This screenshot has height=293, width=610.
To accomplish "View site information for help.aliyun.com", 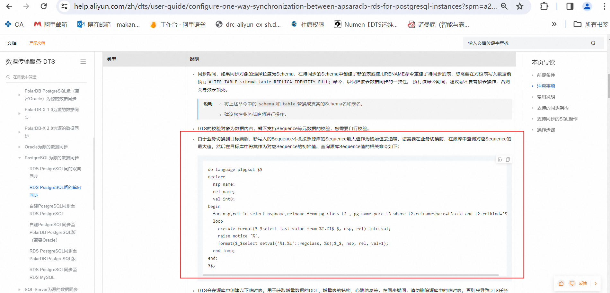I will coord(64,6).
